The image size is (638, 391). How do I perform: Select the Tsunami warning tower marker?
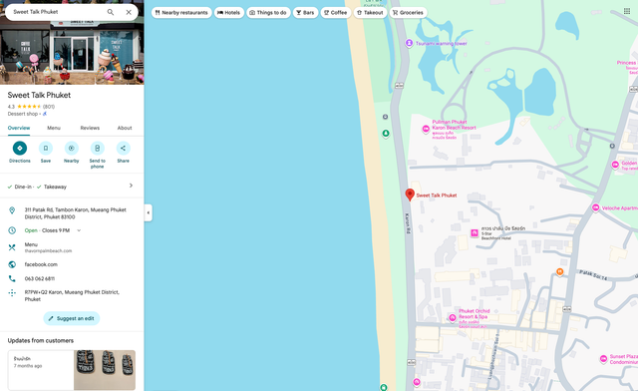(410, 43)
